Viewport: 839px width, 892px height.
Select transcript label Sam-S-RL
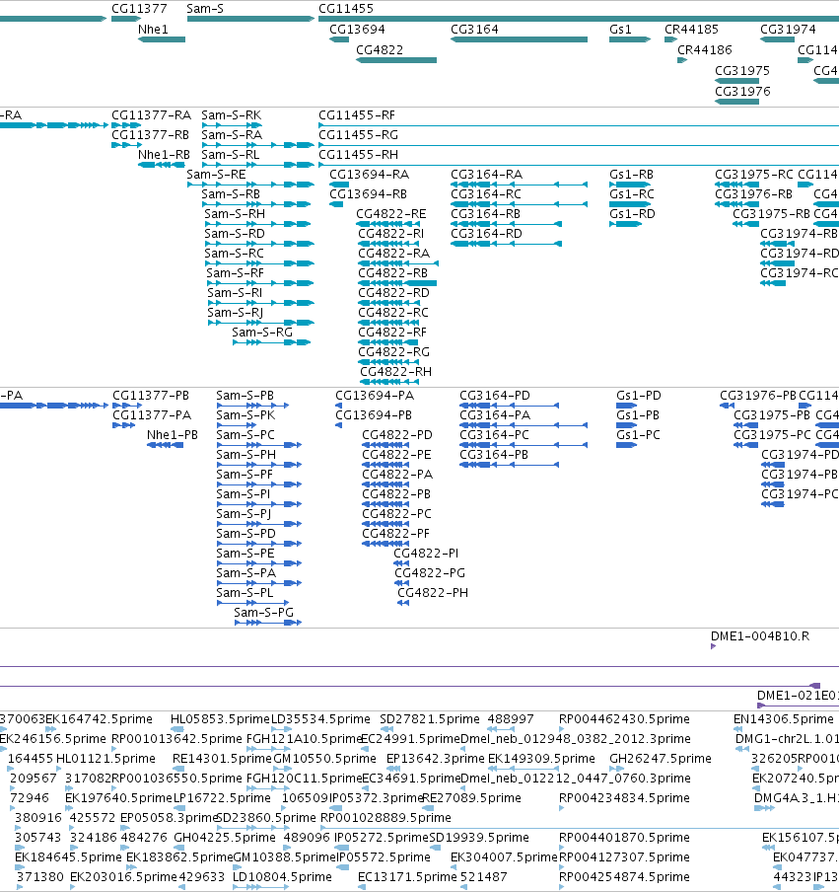(x=231, y=155)
